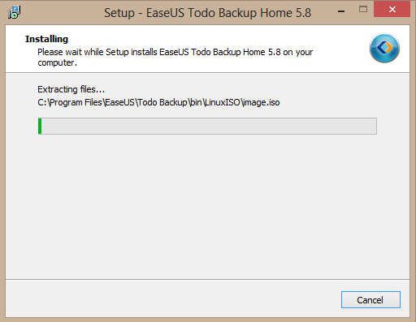
Task: Click the image.iso file path text
Action: 158,102
